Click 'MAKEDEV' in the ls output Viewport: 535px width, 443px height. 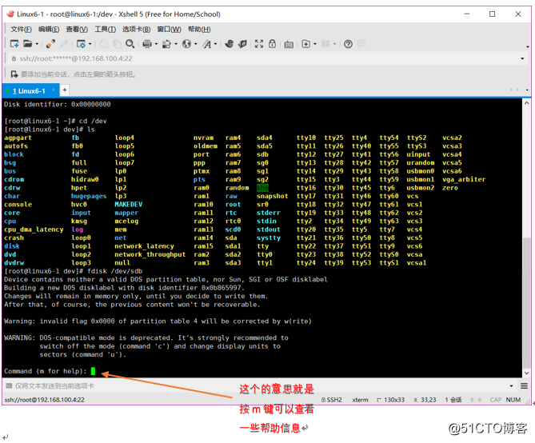(x=128, y=205)
